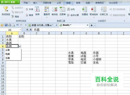The height and width of the screenshot is (95, 130).
Task: Click the Print Preview icon
Action: coord(14,25)
